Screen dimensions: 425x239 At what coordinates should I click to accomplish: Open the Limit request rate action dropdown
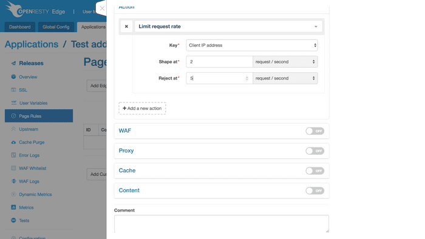pos(228,27)
